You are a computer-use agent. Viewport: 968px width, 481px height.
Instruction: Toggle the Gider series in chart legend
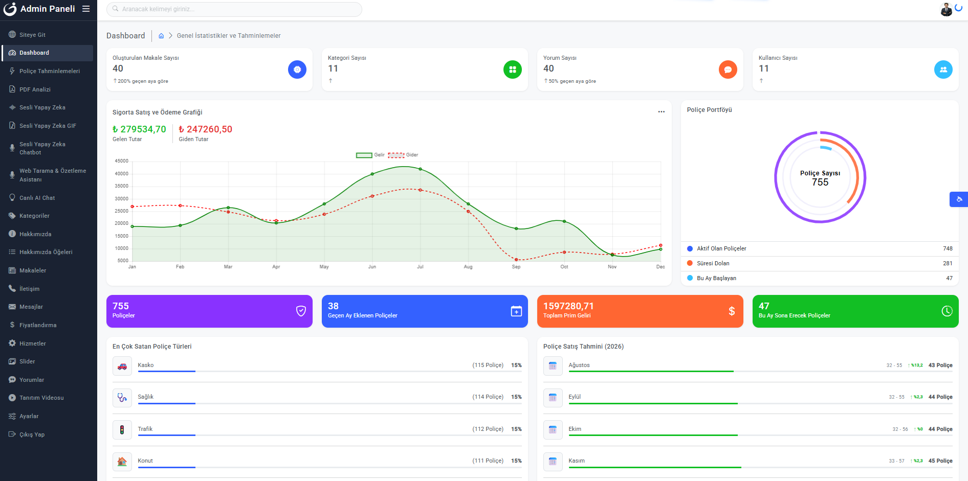point(403,155)
